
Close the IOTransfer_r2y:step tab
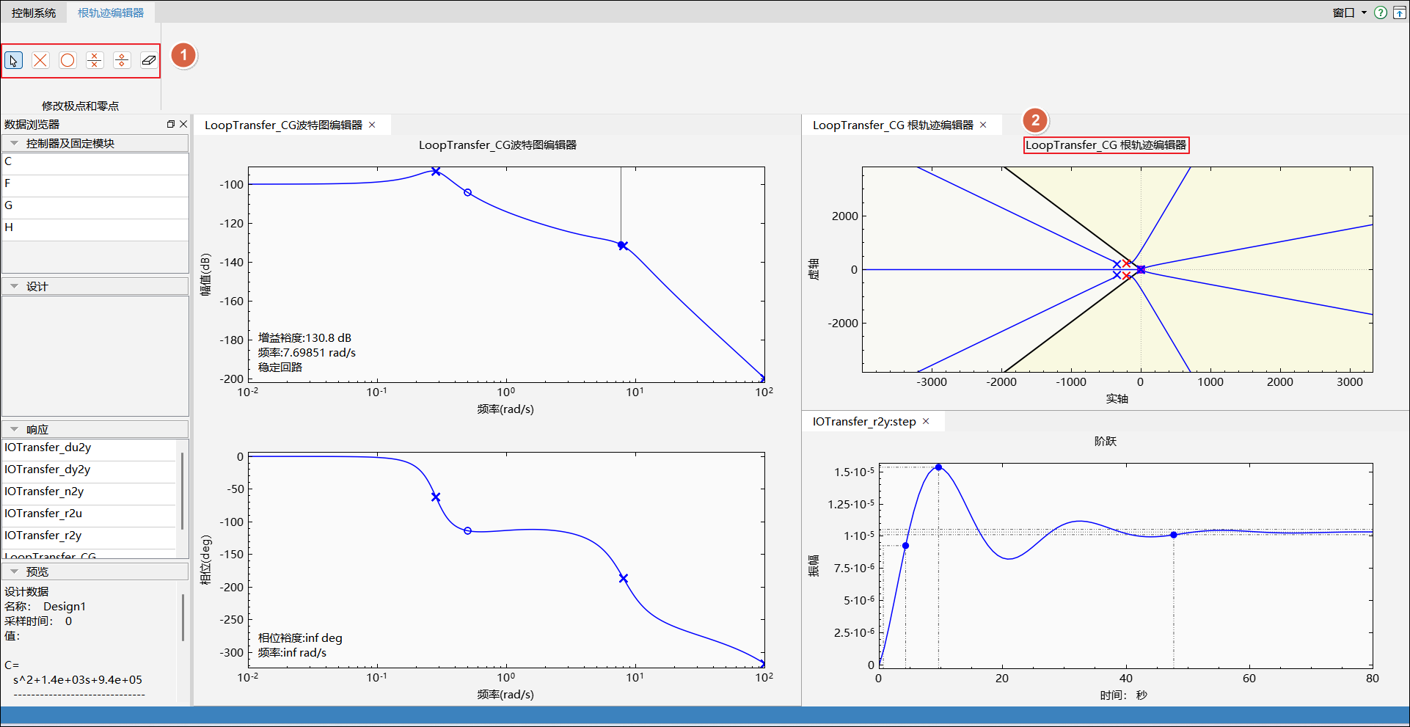926,421
